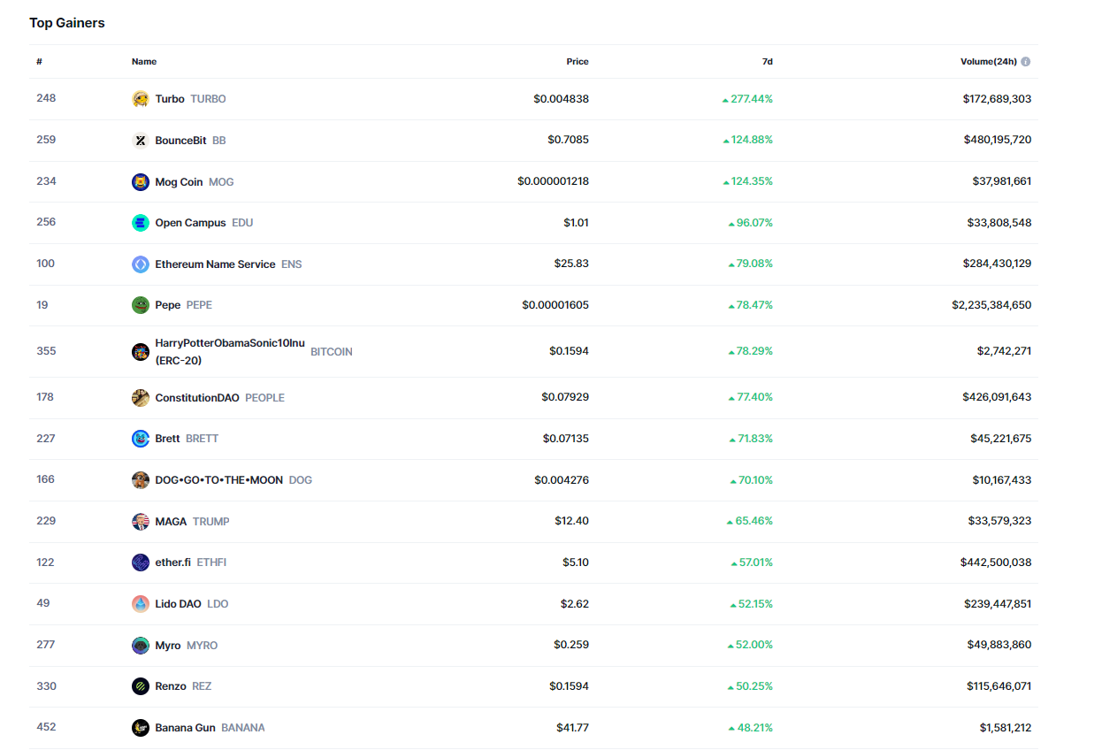Open the DOG•GO•TO•THE•MOON name link

click(x=219, y=480)
